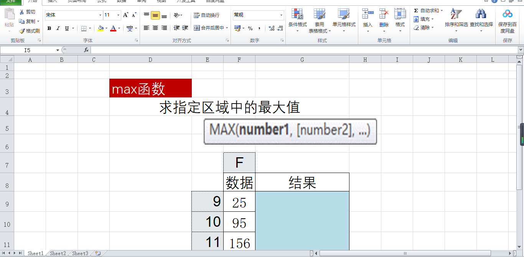Toggle Italic formatting
Image resolution: width=524 pixels, height=257 pixels.
(58, 28)
